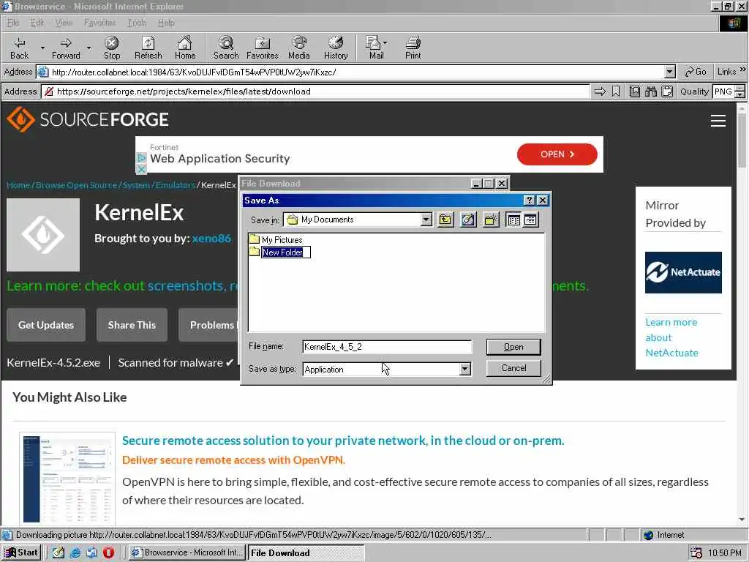The image size is (749, 562).
Task: Click the Browservice go arrow icon
Action: [x=600, y=91]
